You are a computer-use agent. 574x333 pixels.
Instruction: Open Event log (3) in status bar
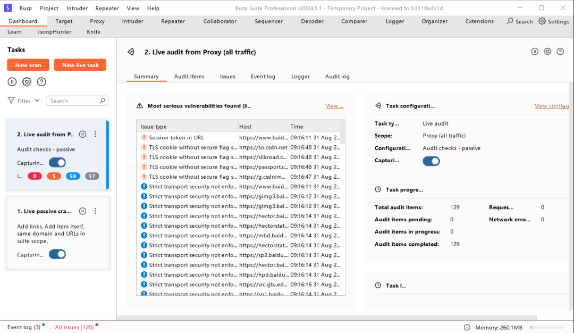[24, 327]
